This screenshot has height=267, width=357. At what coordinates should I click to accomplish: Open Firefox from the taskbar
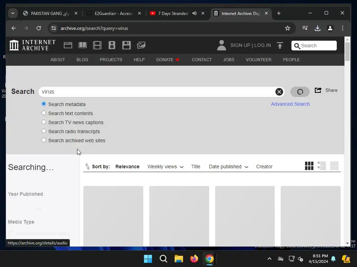click(194, 259)
